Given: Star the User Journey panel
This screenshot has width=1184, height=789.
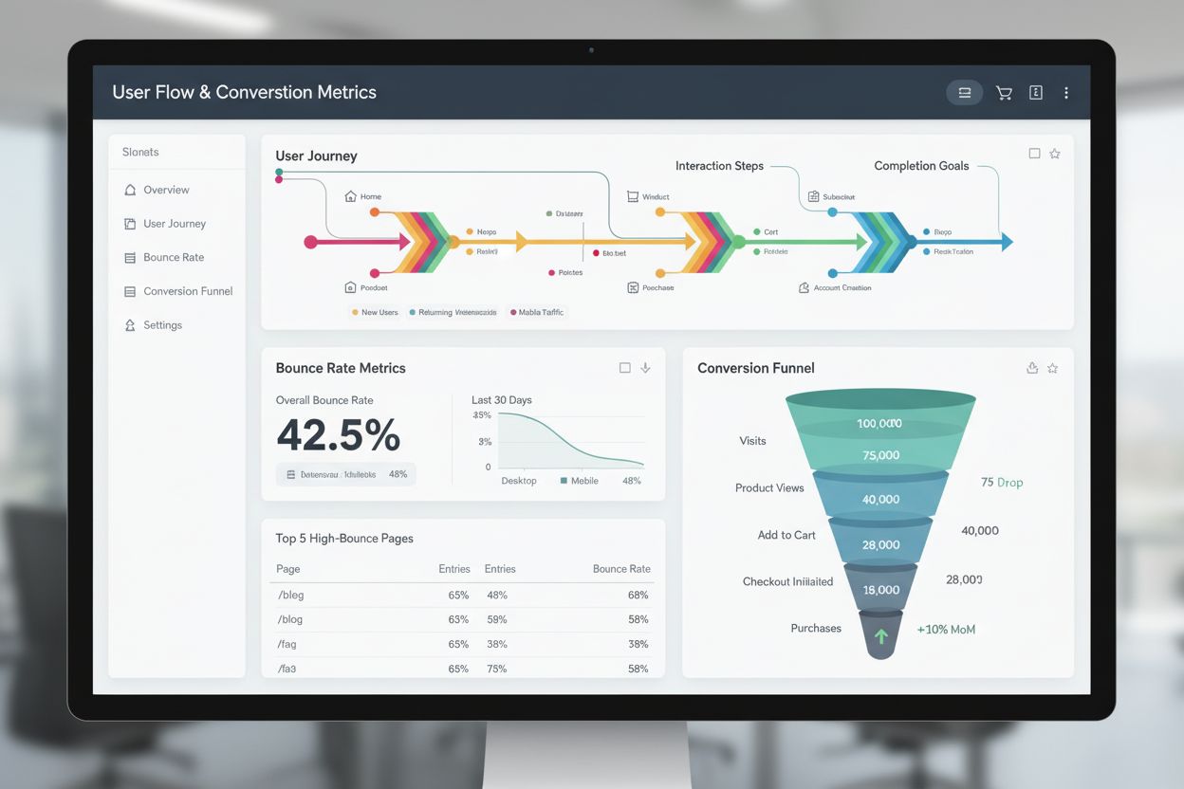Looking at the screenshot, I should tap(1055, 153).
